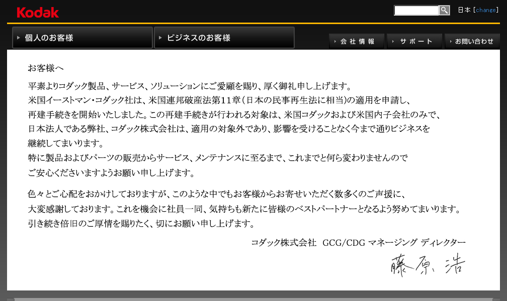Click the Kodak logo
This screenshot has height=301, width=507.
coord(38,13)
